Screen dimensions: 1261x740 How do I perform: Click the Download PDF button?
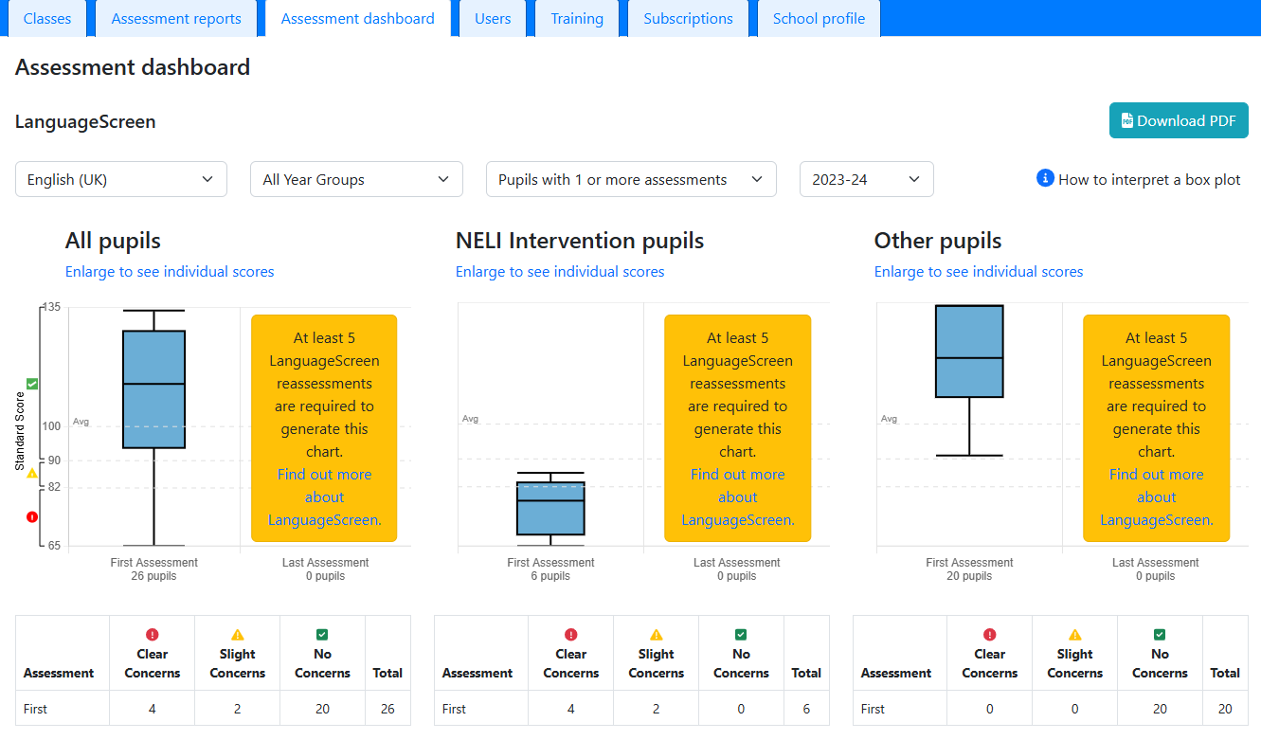[x=1179, y=120]
